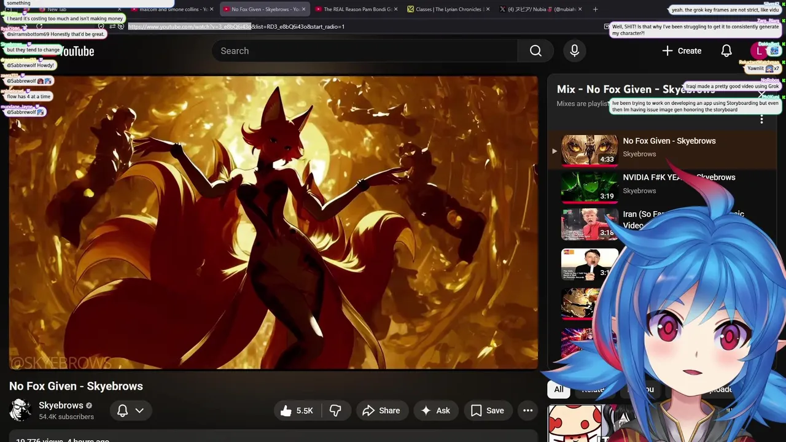
Task: Close the Lyrian Chronicles browser tab
Action: (x=488, y=9)
